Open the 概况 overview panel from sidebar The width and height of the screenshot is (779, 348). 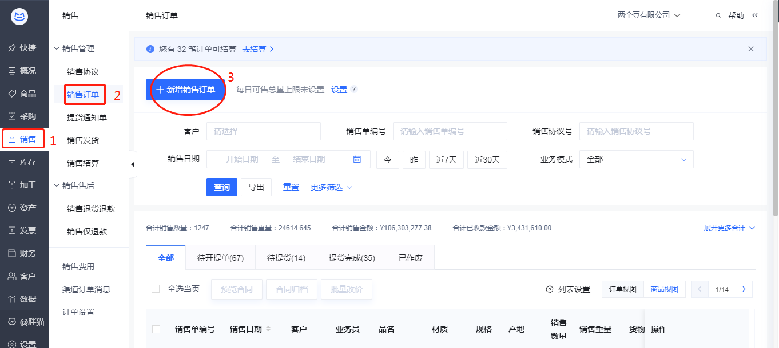click(23, 71)
